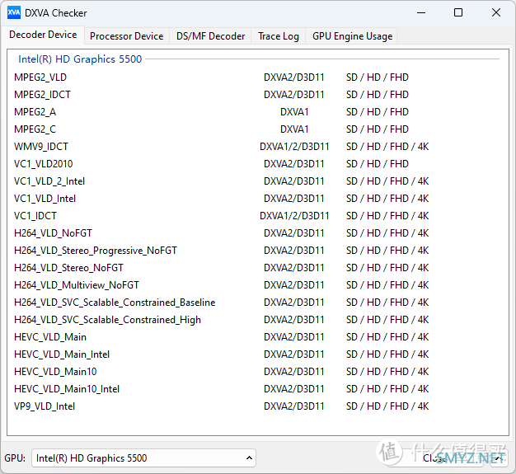
Task: Click the DXVA1/2/D3D11 value for VC1_IDCT
Action: point(294,216)
